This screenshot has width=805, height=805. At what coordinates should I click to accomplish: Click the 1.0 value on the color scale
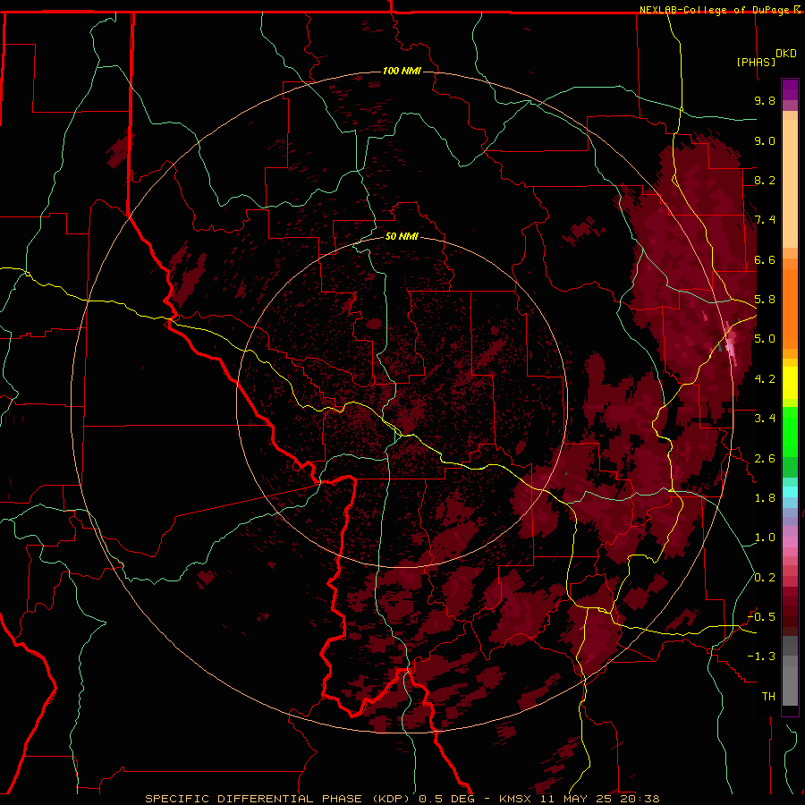765,538
